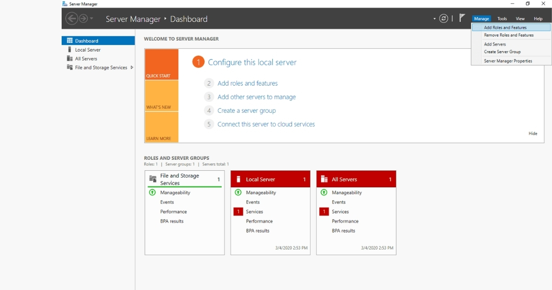Click the green Manageability icon under All Servers

(x=324, y=192)
